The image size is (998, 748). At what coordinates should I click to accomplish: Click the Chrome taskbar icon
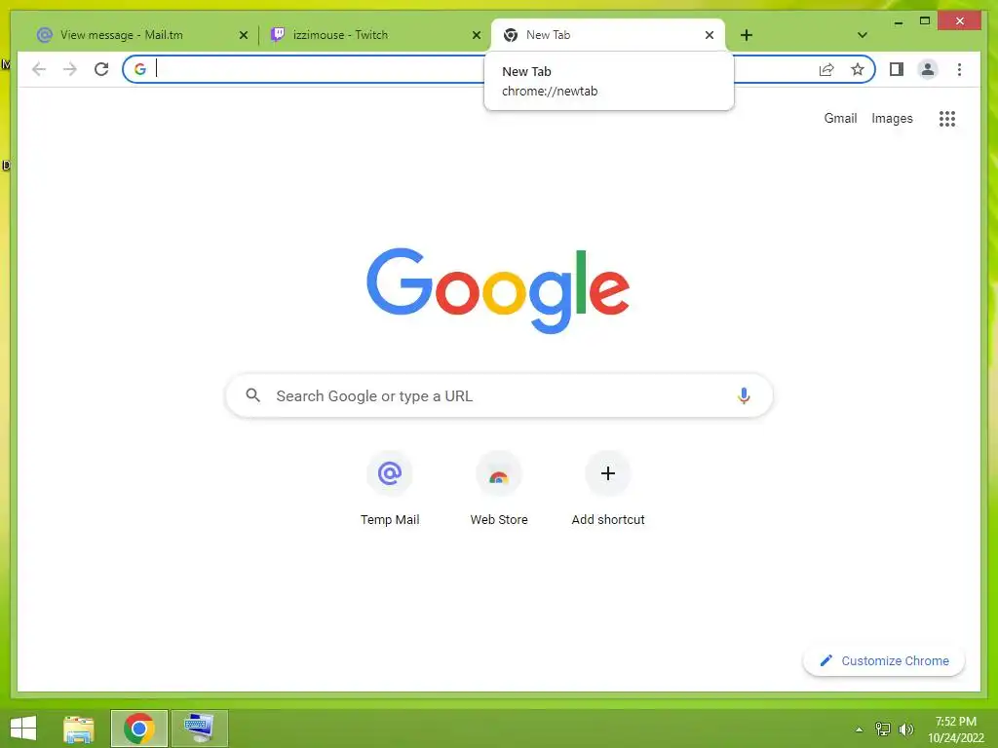click(138, 729)
